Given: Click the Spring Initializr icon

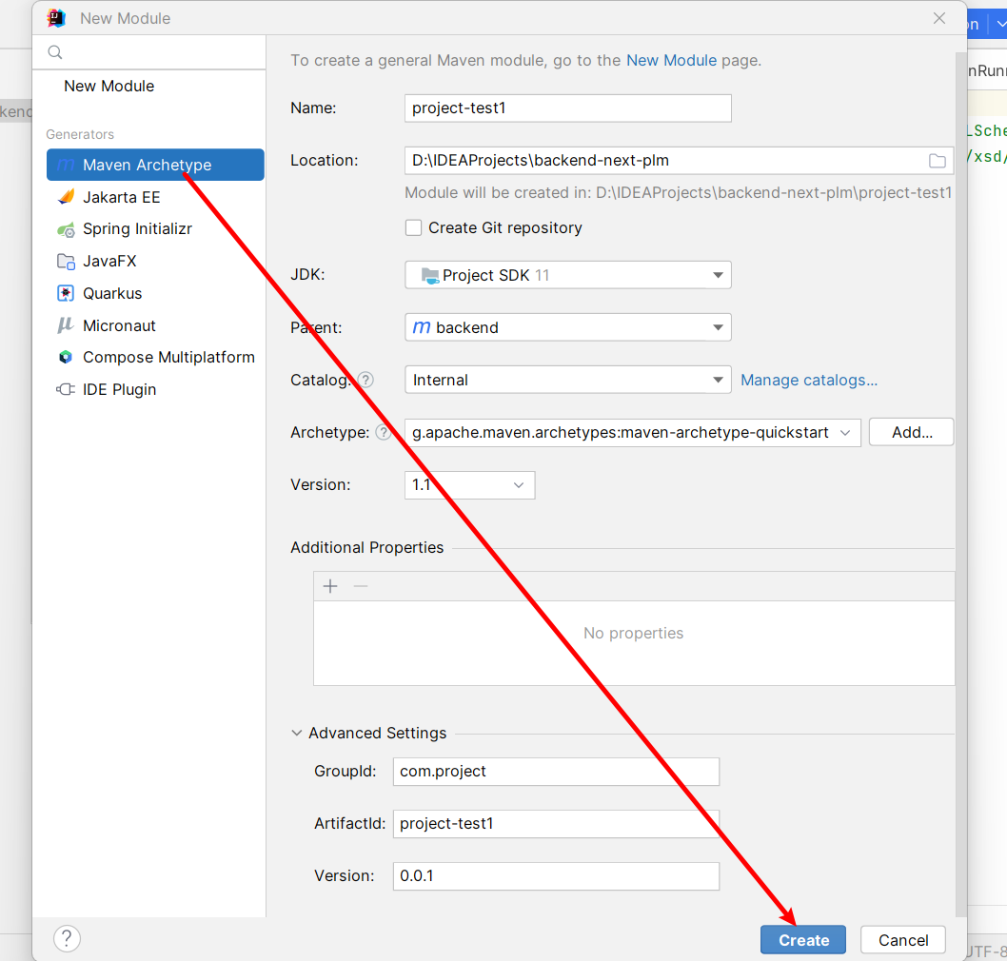Looking at the screenshot, I should 66,229.
